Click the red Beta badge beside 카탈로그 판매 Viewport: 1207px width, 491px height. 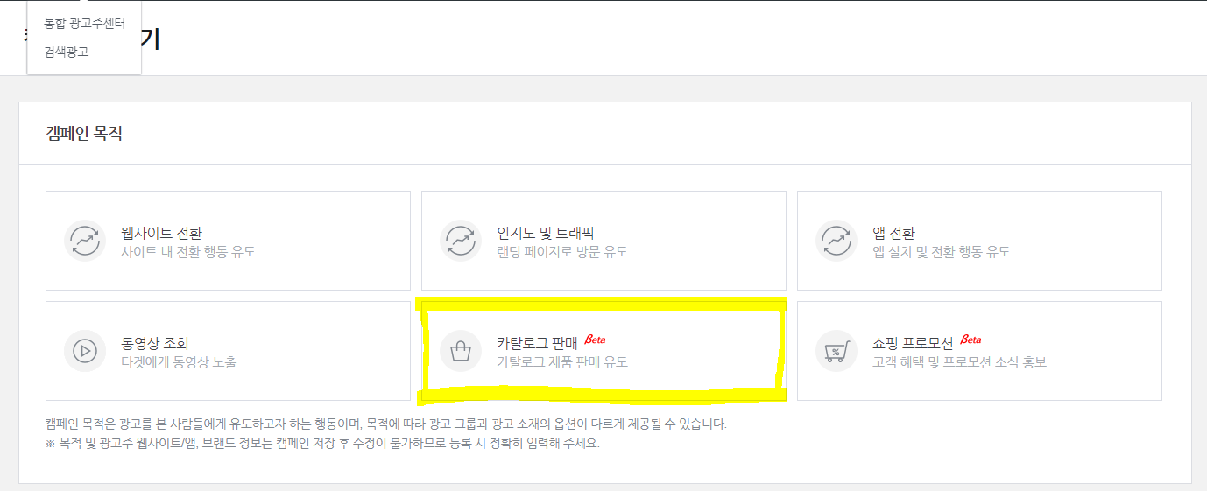pyautogui.click(x=595, y=340)
